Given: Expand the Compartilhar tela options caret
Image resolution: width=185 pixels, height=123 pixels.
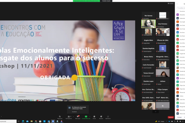Looking at the screenshot, I should coord(90,117).
